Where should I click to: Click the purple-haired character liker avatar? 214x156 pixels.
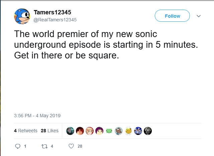click(99, 131)
